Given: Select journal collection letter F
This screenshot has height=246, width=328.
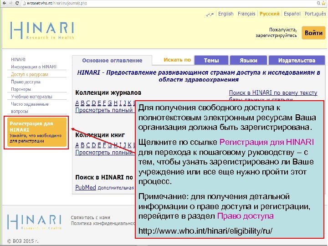Looking at the screenshot, I should pos(104,103).
